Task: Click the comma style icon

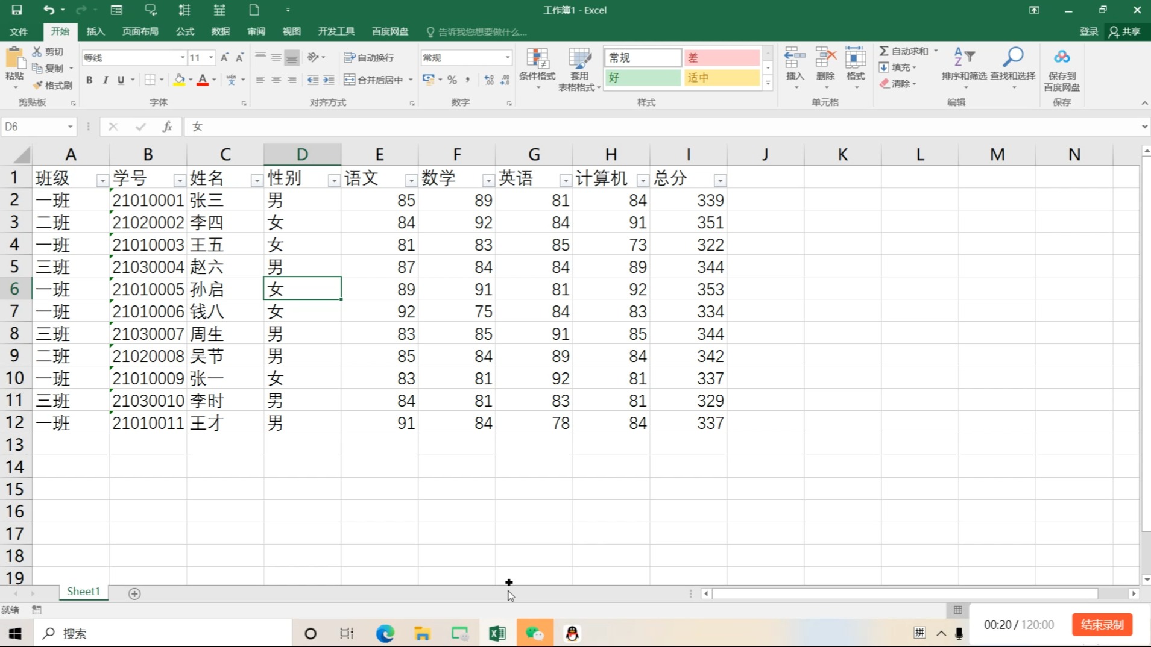Action: 468,80
